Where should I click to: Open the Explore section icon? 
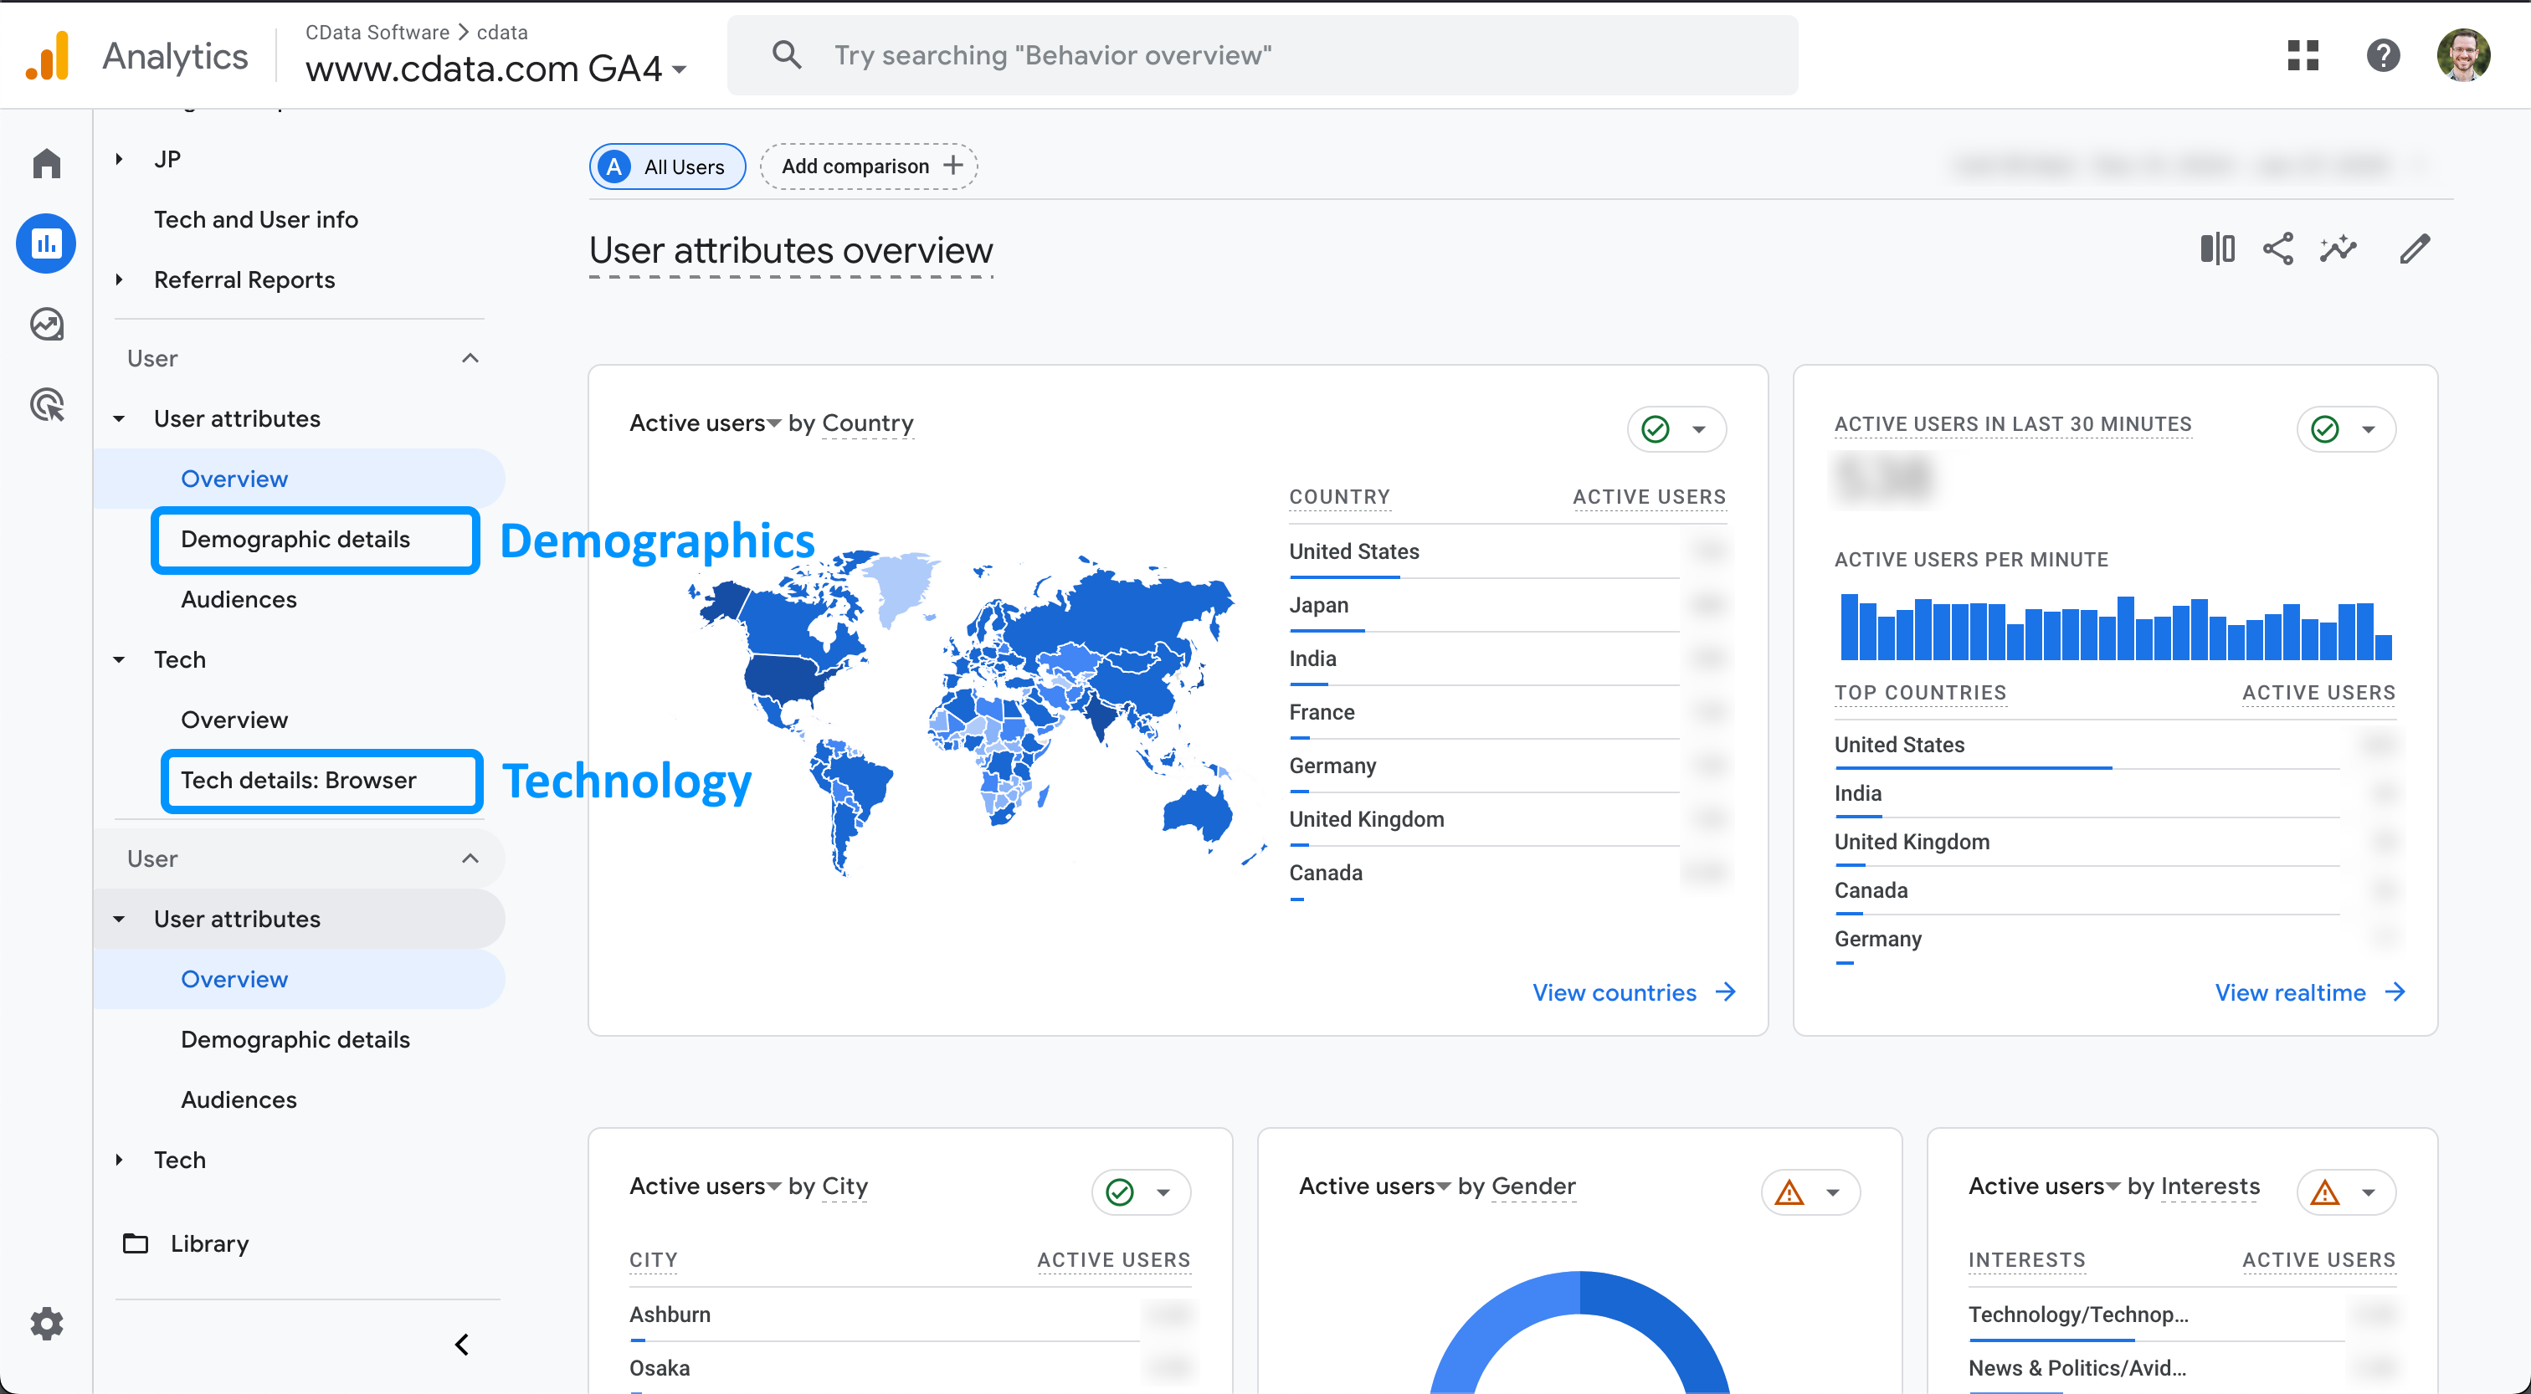pos(46,323)
